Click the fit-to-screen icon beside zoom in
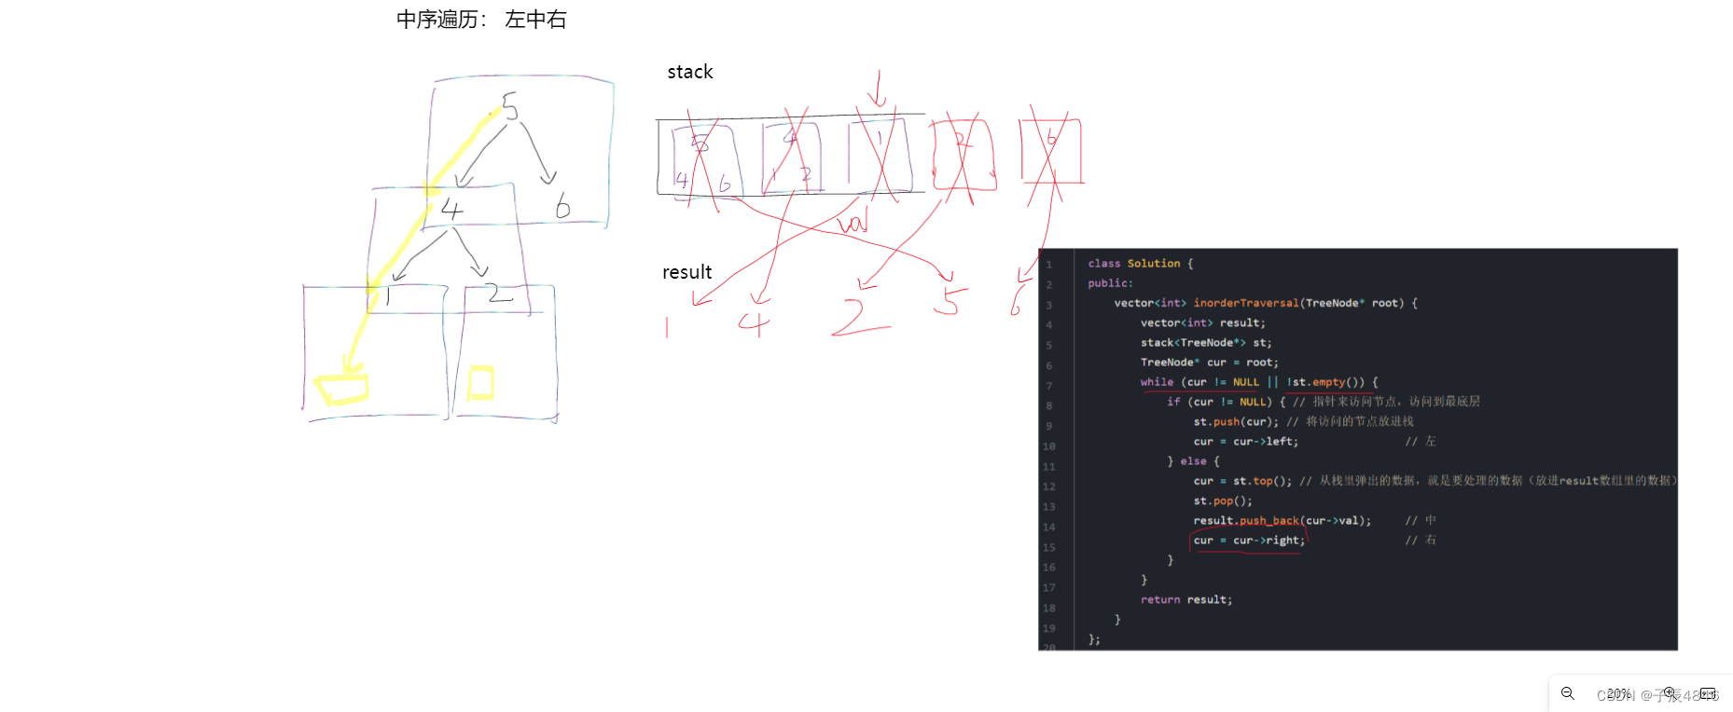1733x712 pixels. click(1708, 693)
